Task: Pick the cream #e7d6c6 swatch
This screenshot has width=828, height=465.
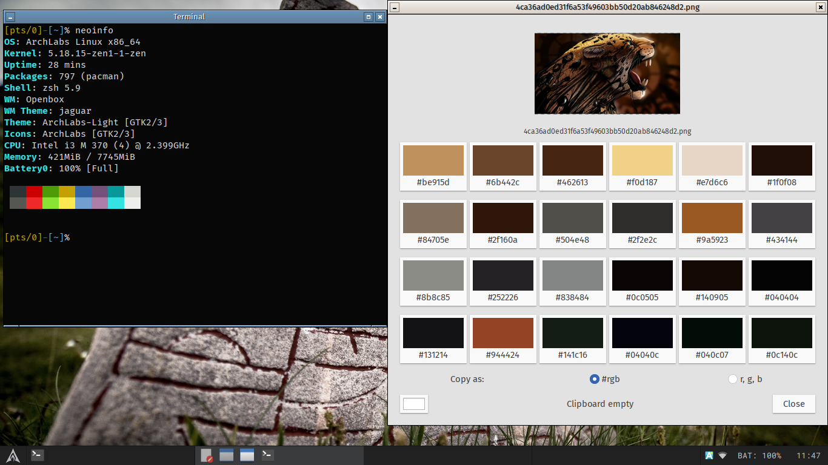Action: pos(712,167)
